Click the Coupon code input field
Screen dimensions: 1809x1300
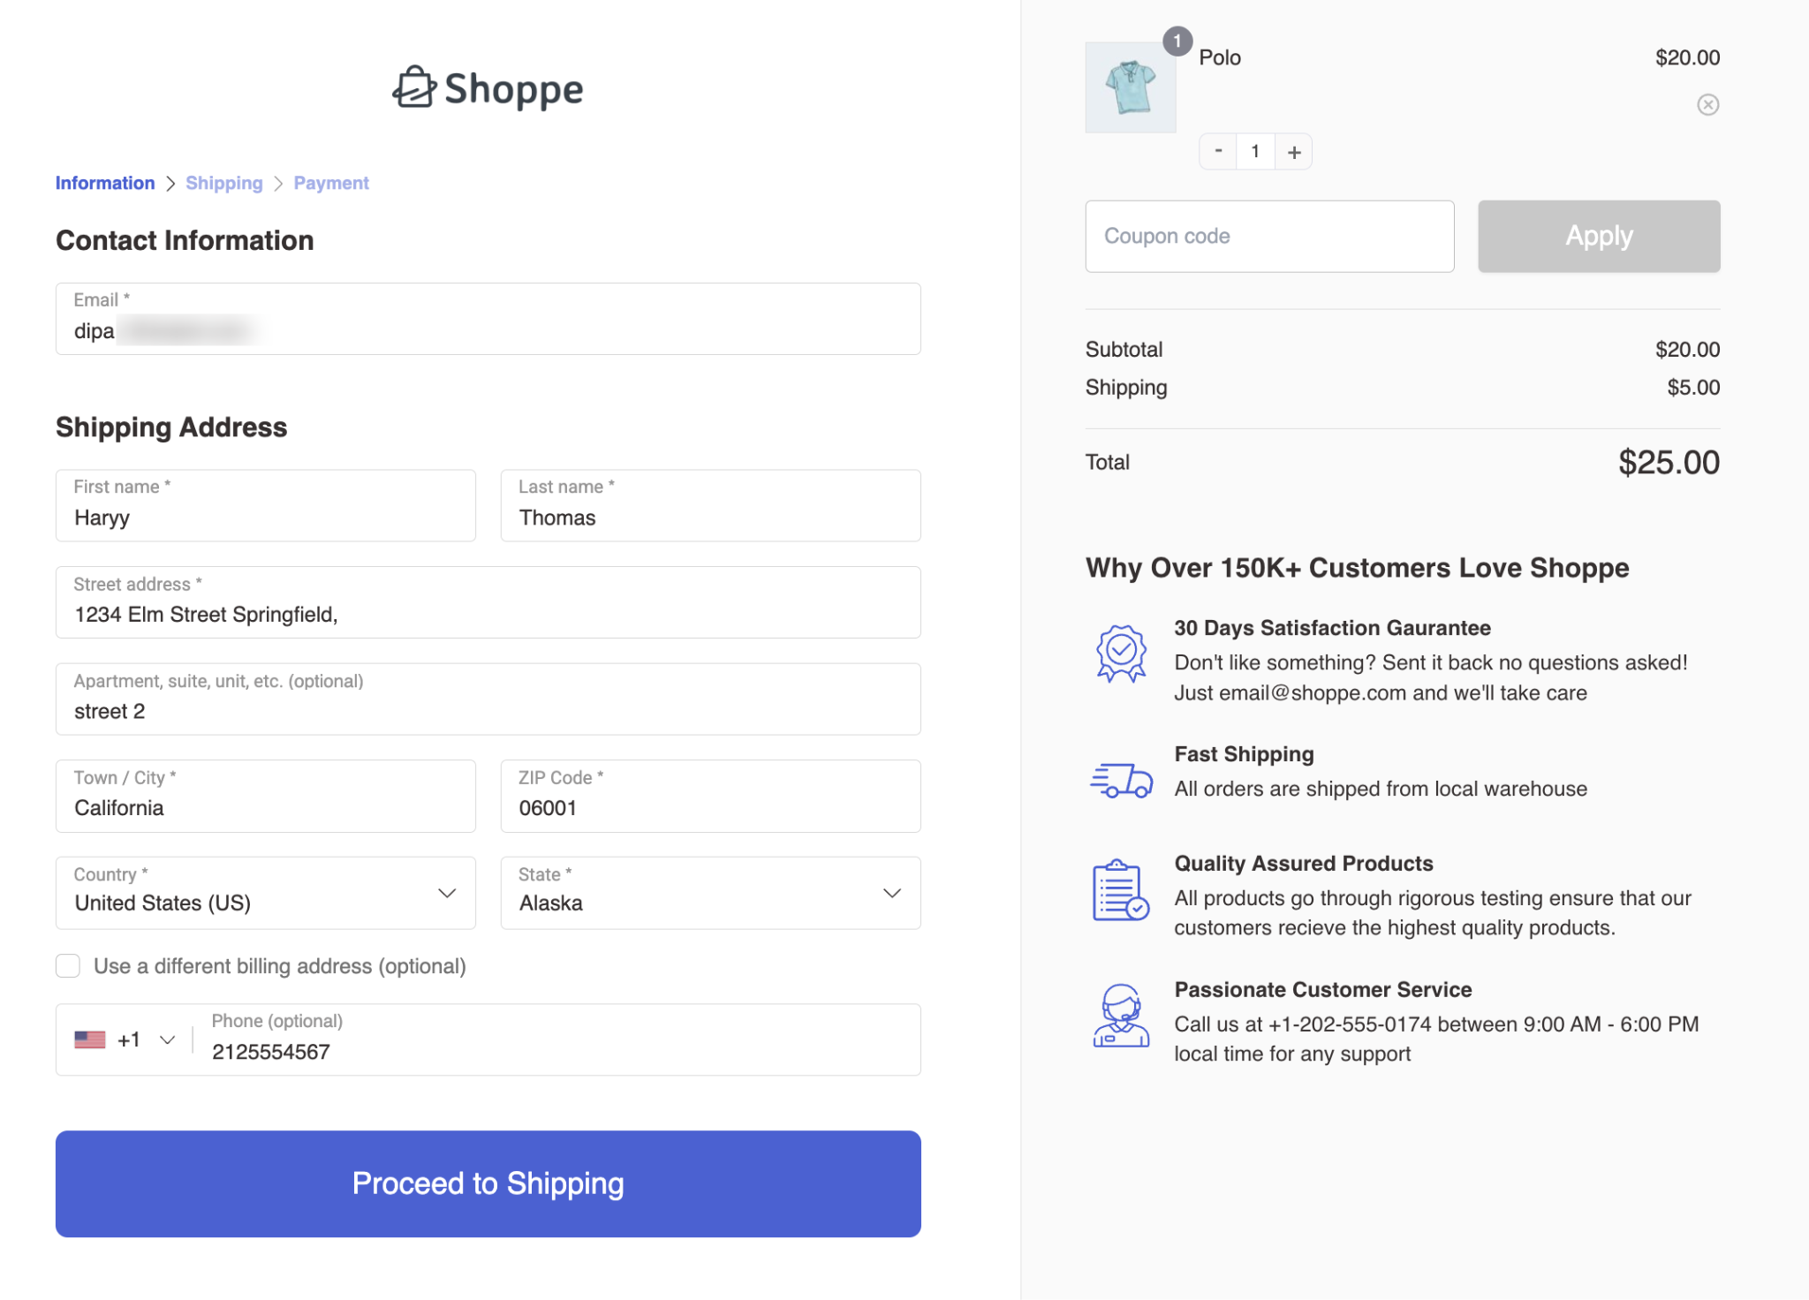coord(1269,236)
